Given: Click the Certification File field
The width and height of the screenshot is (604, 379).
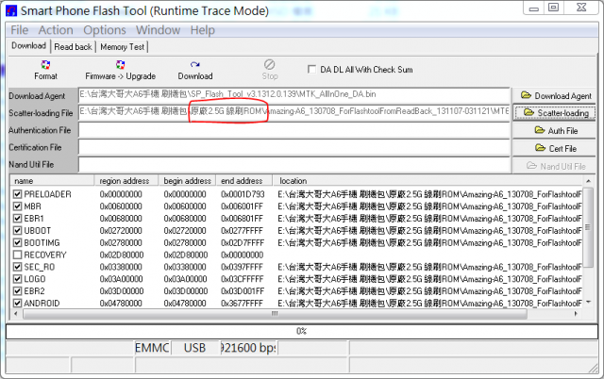Looking at the screenshot, I should pos(294,147).
